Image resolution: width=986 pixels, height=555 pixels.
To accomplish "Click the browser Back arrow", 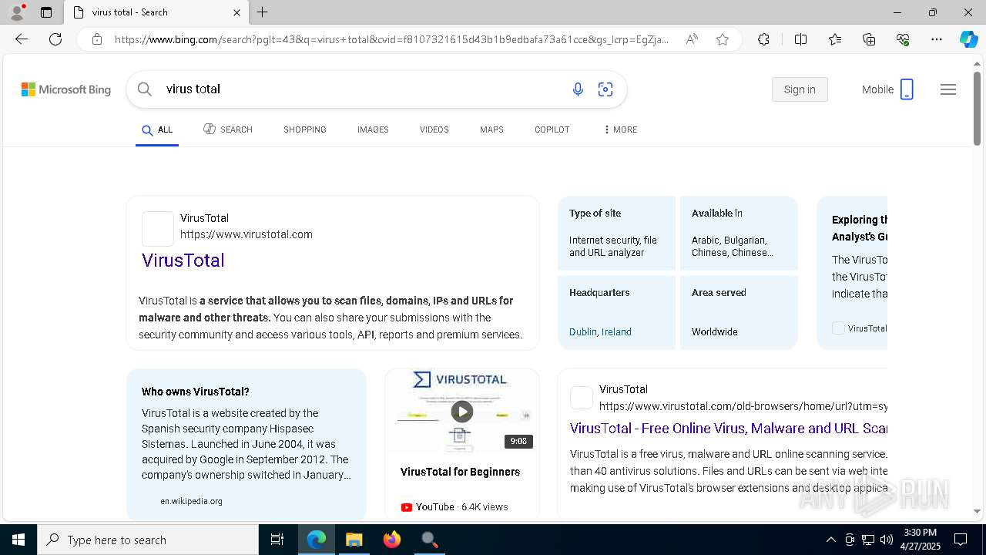I will pos(22,39).
